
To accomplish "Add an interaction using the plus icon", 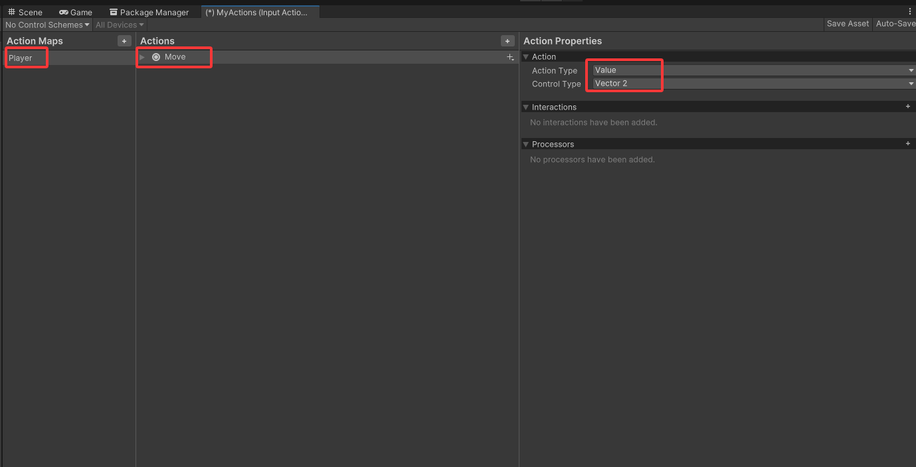I will [x=908, y=107].
